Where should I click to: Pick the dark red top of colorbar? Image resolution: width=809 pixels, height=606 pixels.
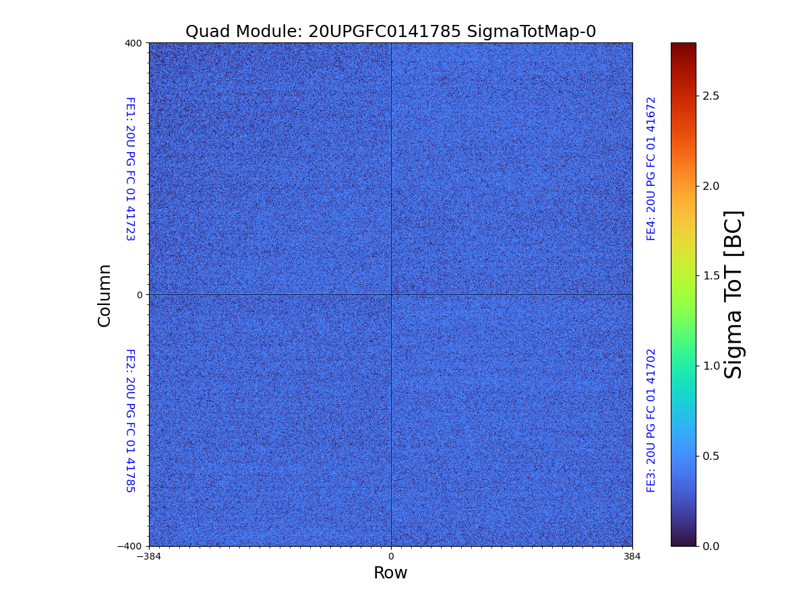683,47
